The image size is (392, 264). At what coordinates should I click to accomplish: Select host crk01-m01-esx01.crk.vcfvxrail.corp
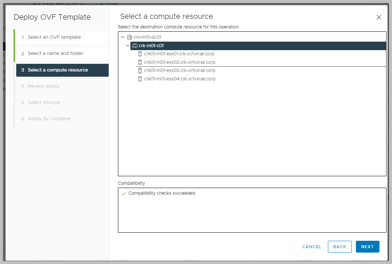click(179, 54)
